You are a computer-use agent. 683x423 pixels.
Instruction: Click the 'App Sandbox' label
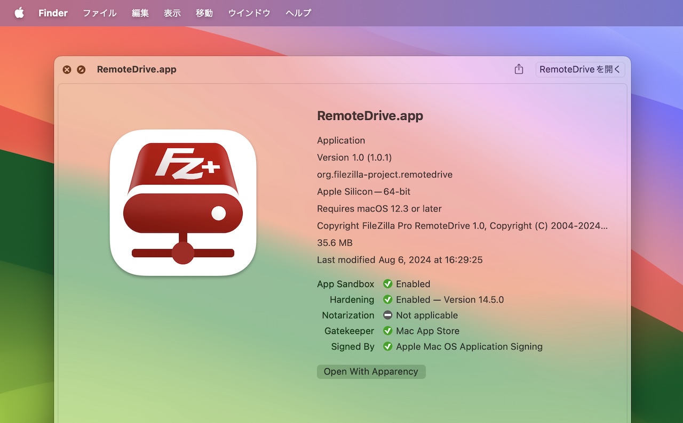click(x=346, y=284)
